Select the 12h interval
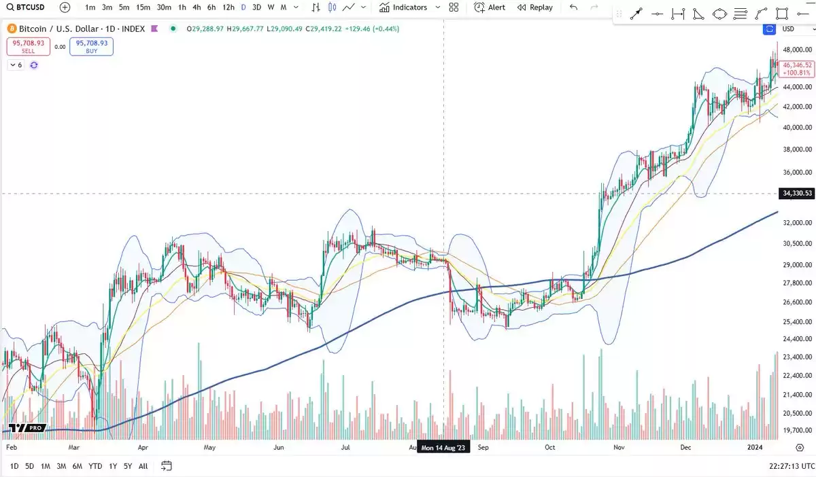This screenshot has height=477, width=816. coord(228,7)
